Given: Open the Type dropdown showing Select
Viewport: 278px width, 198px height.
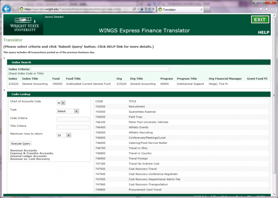Looking at the screenshot, I should [x=68, y=111].
